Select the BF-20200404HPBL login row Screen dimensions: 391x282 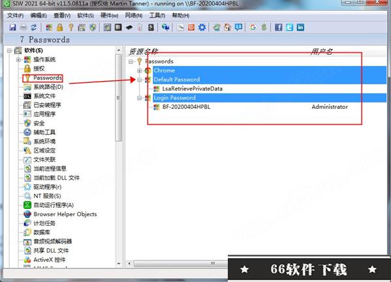pos(186,107)
